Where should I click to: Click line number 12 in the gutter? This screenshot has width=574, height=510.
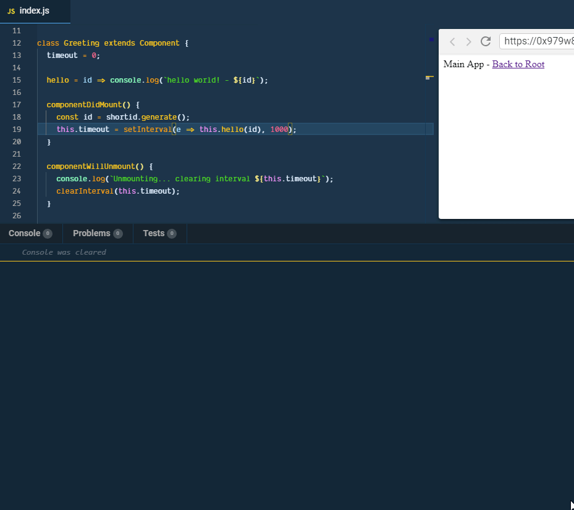tap(17, 43)
